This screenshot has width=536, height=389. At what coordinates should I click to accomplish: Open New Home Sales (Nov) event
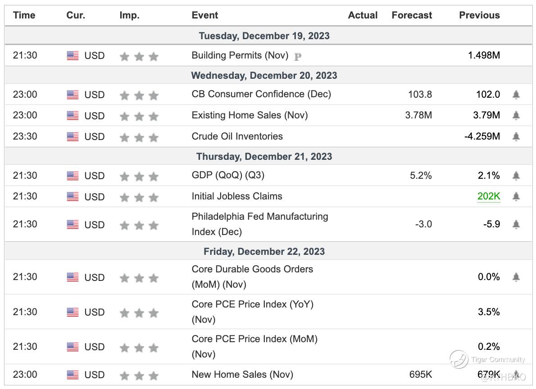point(242,374)
